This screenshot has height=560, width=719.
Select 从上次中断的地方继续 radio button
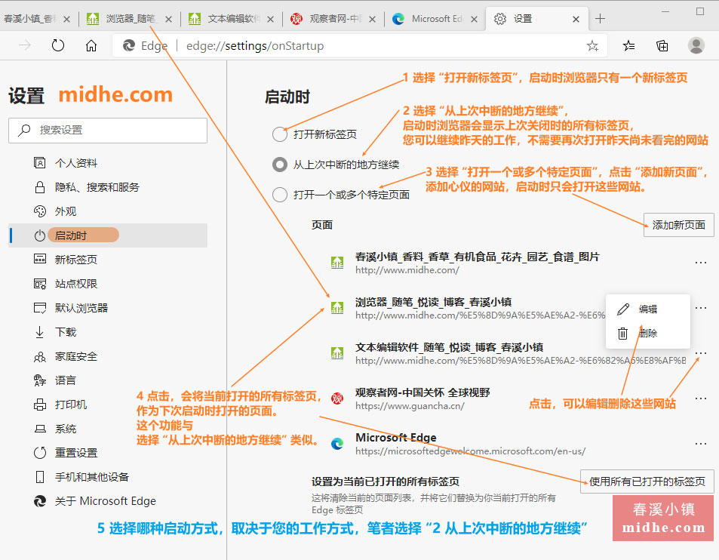pos(280,165)
